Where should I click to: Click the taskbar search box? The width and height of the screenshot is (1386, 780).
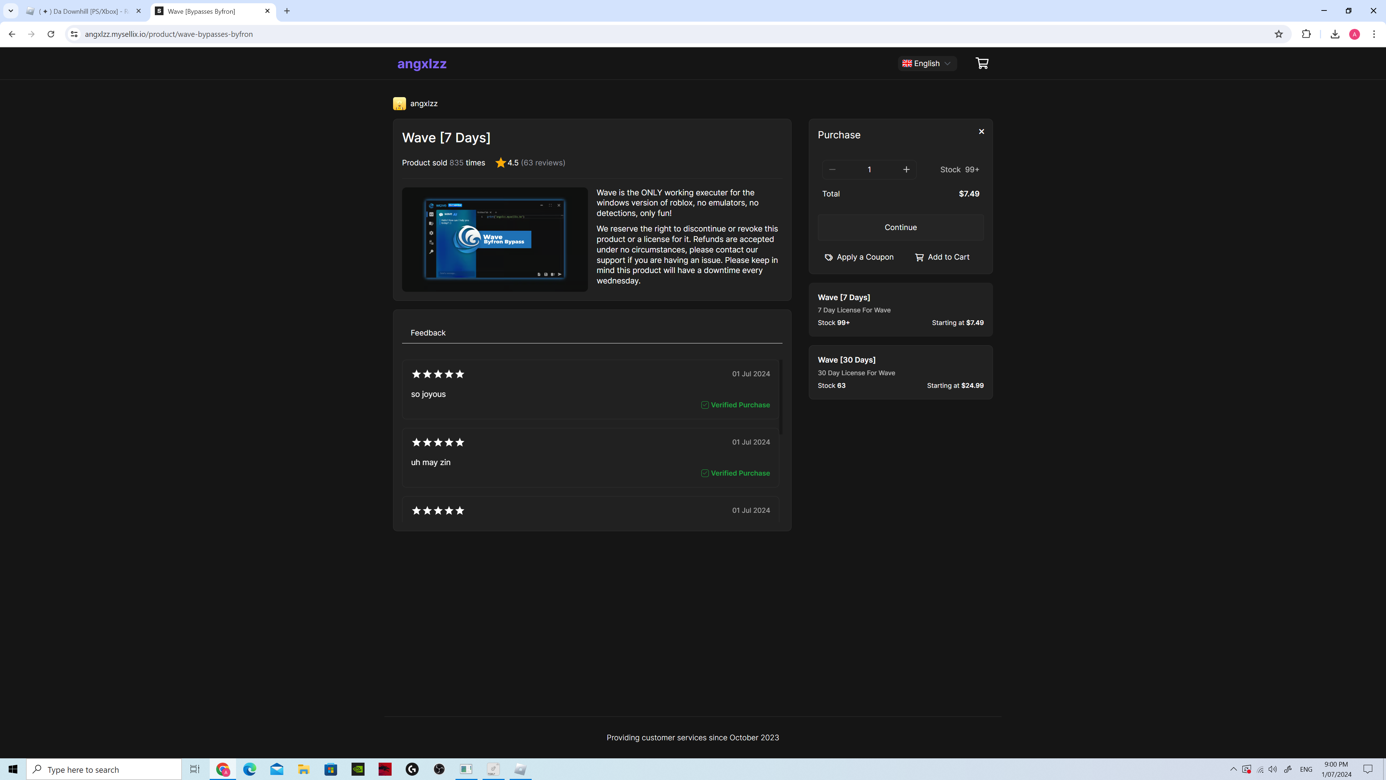pyautogui.click(x=104, y=769)
